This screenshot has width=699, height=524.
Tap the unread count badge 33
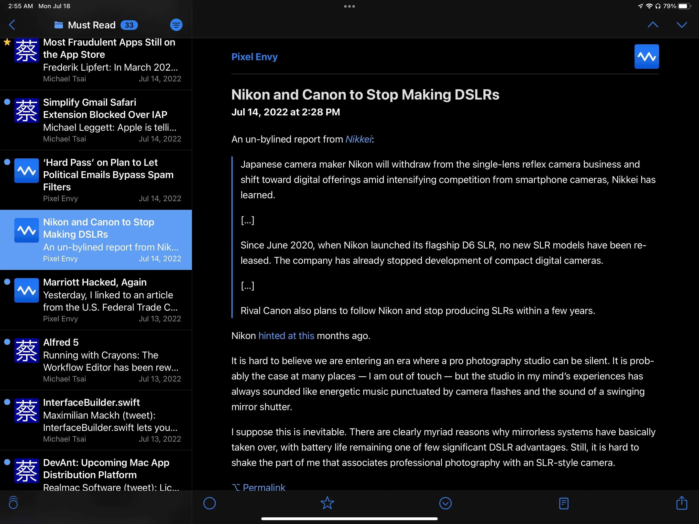[x=129, y=25]
